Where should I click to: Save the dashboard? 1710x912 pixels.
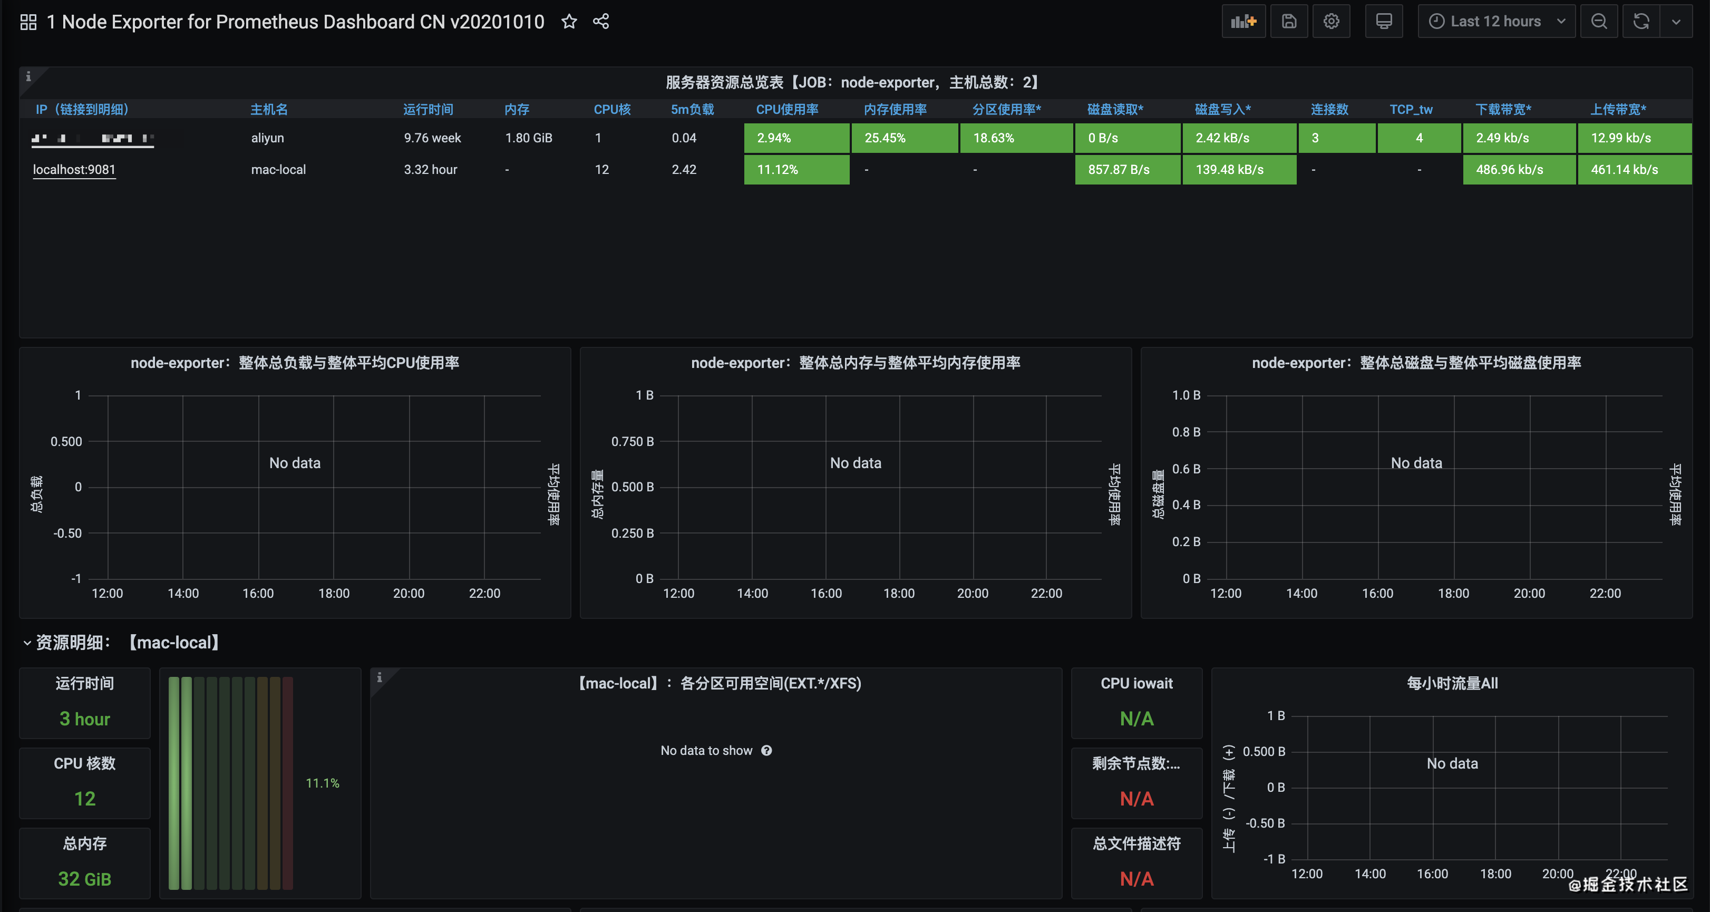[1289, 21]
